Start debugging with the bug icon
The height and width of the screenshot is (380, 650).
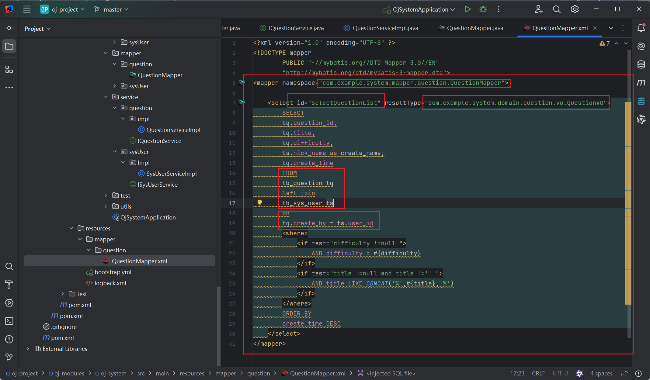tap(483, 9)
